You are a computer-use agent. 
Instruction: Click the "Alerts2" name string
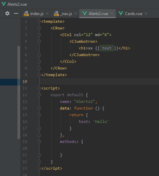tap(84, 102)
